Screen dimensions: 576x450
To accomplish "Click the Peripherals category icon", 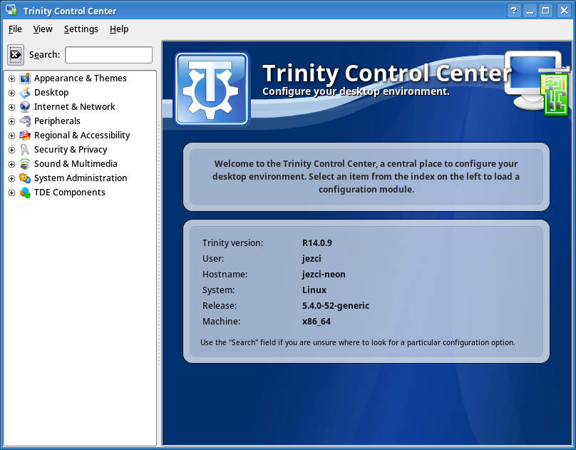I will pos(25,121).
